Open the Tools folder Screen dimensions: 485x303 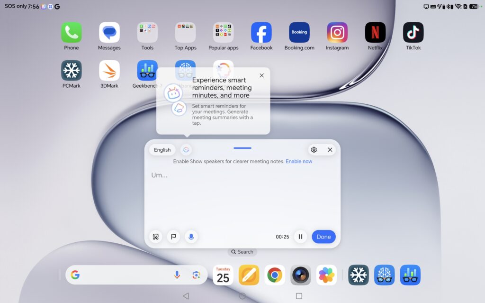click(x=147, y=32)
